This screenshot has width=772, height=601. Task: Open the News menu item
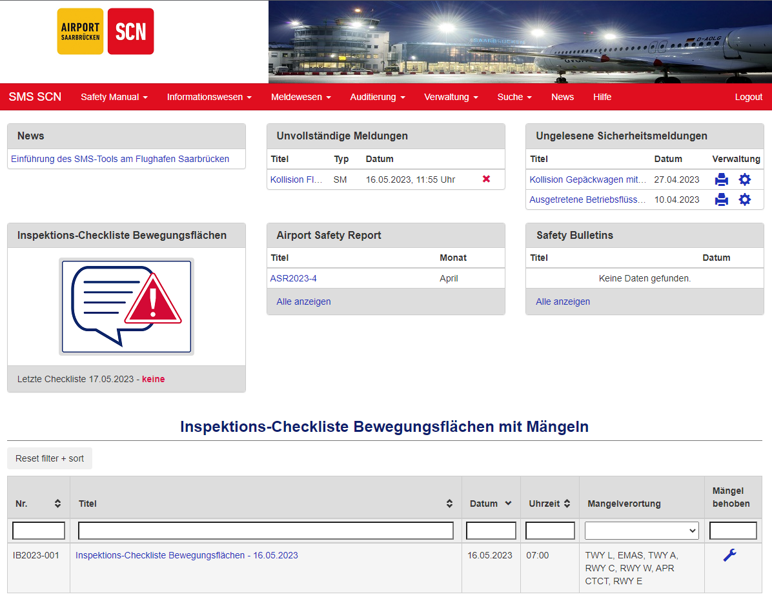(562, 97)
